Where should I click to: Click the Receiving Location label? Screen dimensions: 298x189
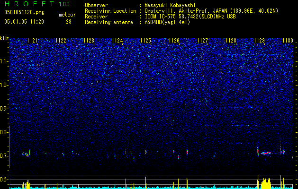click(x=110, y=11)
